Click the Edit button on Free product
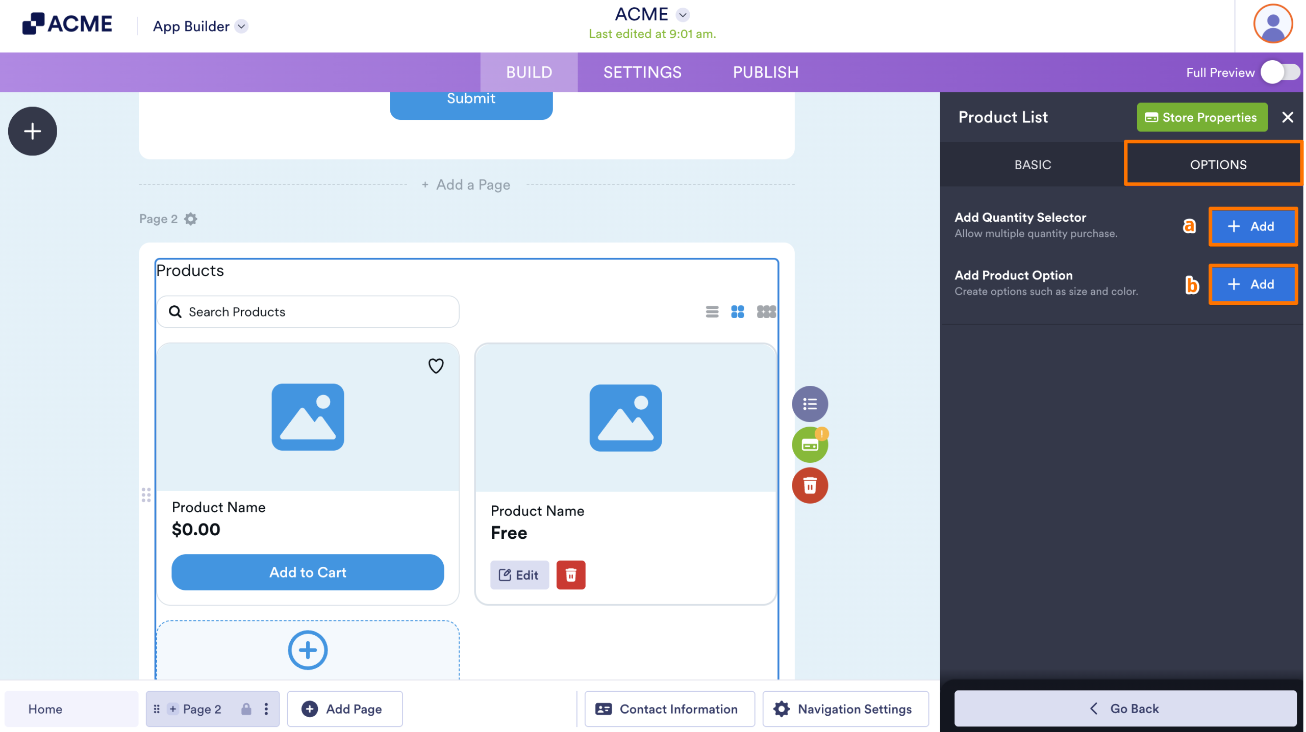The width and height of the screenshot is (1306, 732). tap(520, 576)
